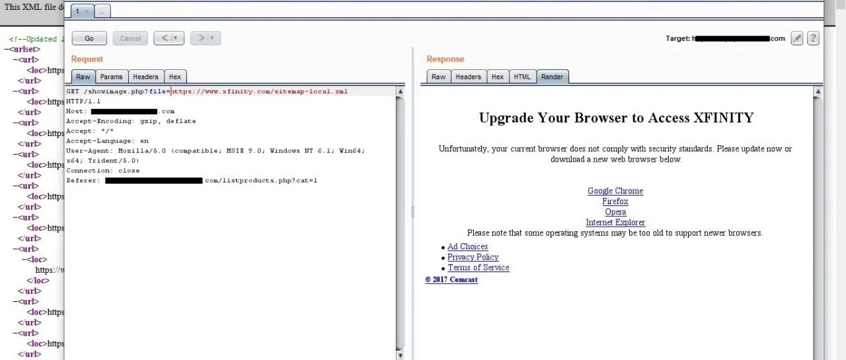Click the response pane scrollbar up arrow
The image size is (846, 360).
pyautogui.click(x=818, y=91)
